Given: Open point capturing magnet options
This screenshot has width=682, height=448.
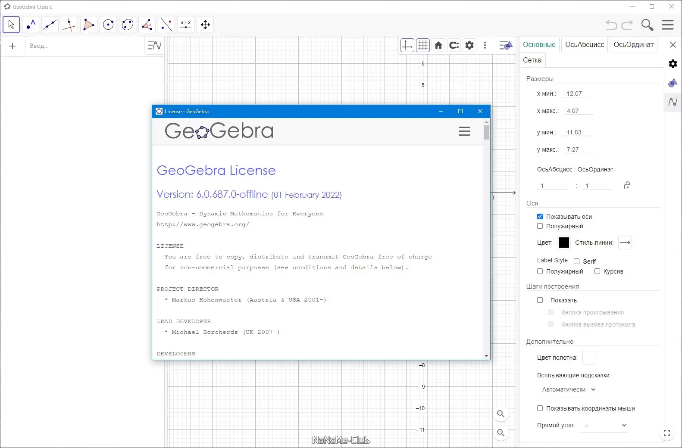Looking at the screenshot, I should [x=454, y=45].
